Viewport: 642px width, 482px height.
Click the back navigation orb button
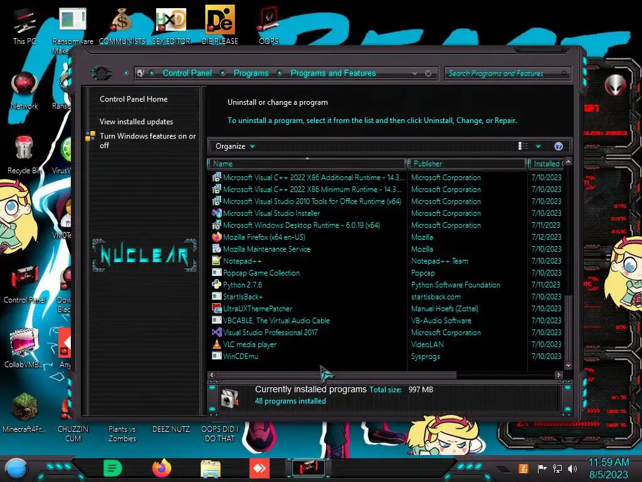coord(102,73)
